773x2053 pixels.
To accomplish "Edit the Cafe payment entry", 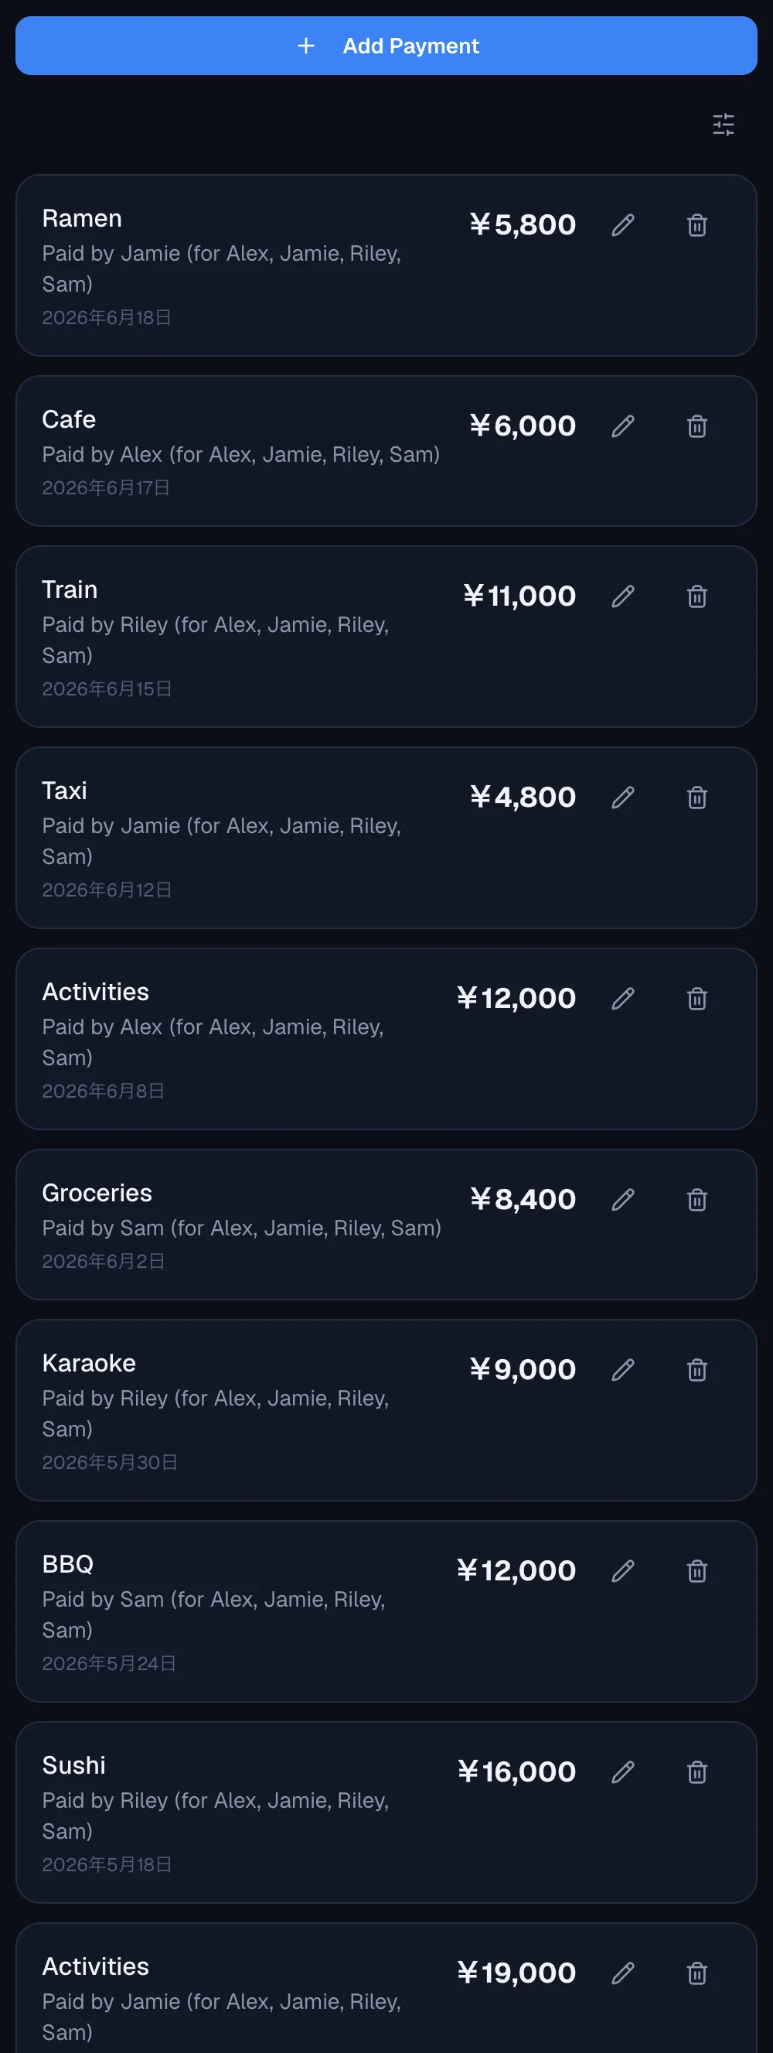I will tap(622, 426).
